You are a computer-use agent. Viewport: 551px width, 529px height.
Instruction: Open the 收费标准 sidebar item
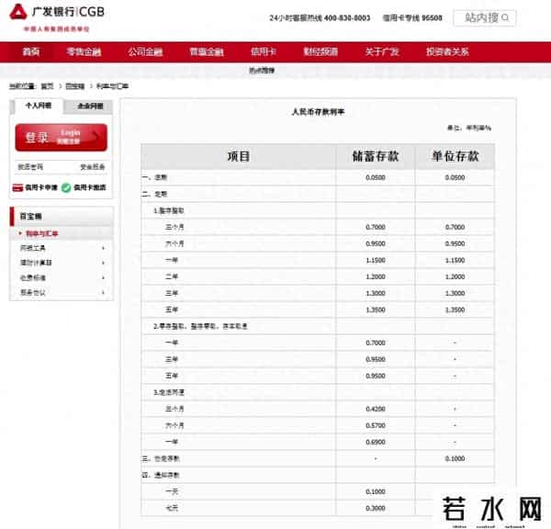(x=33, y=277)
